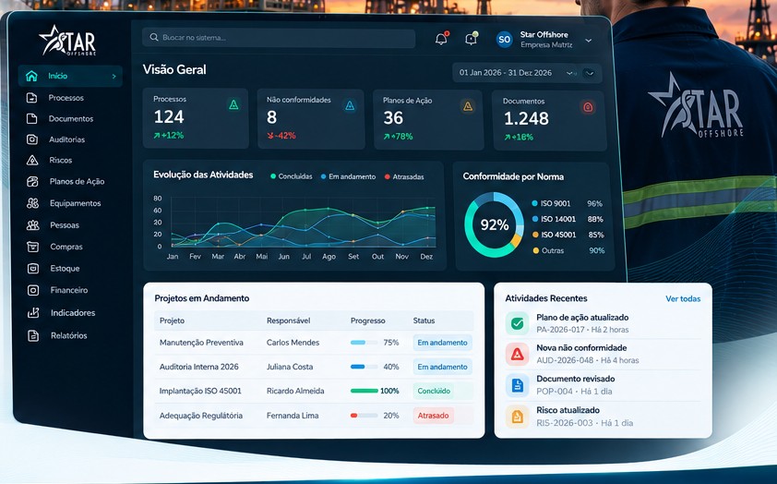
Task: Expand the Star Offshore account dropdown
Action: pos(588,40)
